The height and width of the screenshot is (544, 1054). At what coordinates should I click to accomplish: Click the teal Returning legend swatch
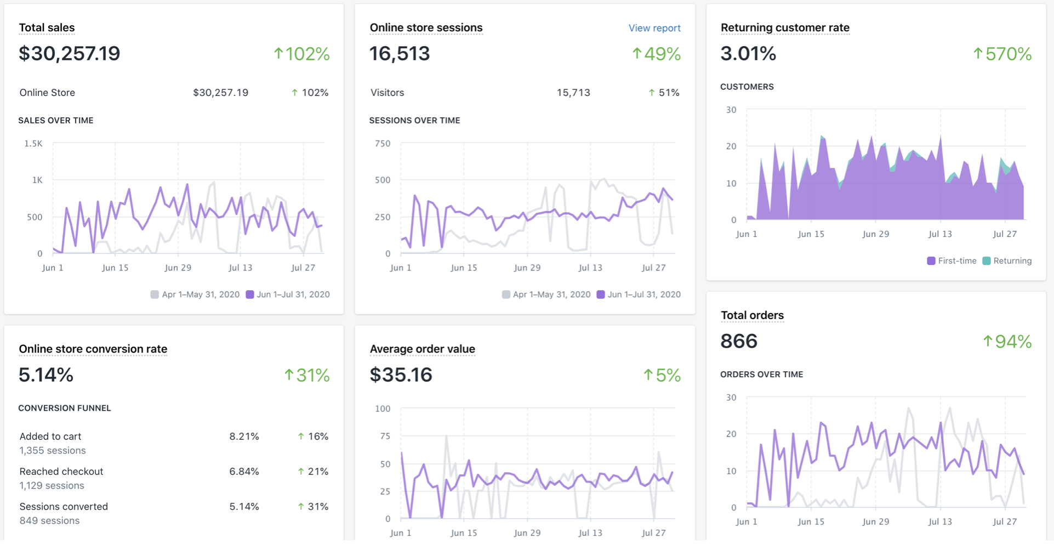click(987, 261)
